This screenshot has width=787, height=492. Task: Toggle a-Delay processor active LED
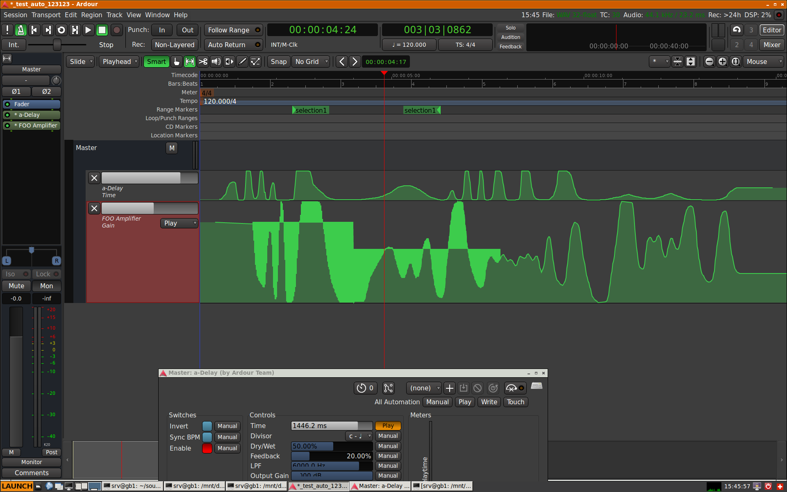point(7,115)
